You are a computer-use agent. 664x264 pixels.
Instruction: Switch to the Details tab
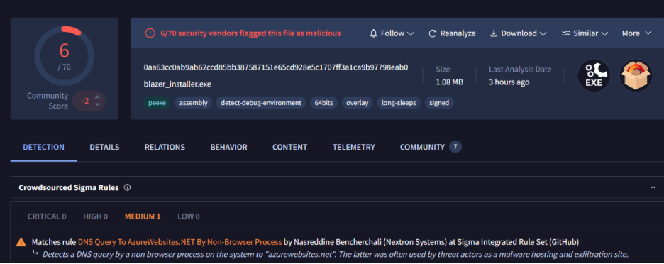pyautogui.click(x=104, y=147)
